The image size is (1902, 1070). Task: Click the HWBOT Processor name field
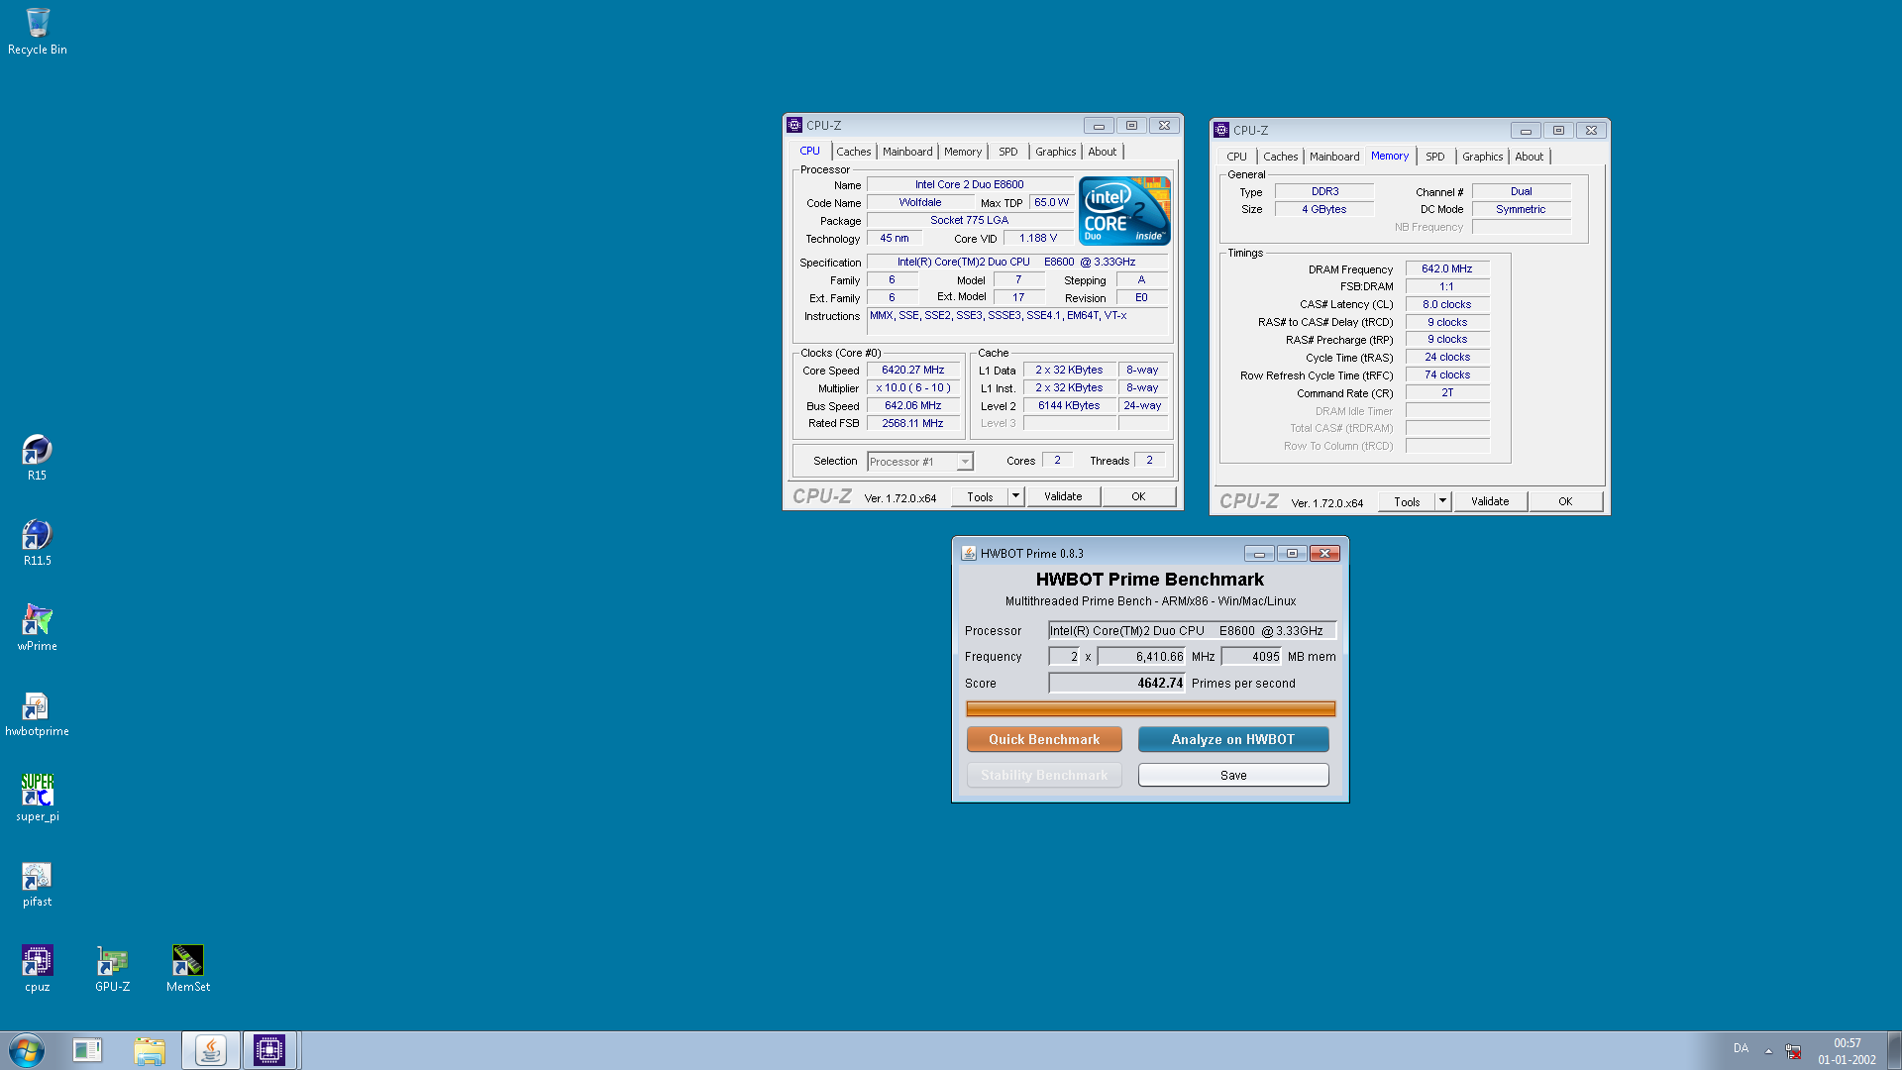[1193, 630]
